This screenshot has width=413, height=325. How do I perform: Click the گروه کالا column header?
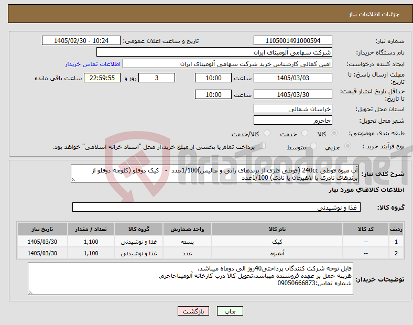tap(138, 229)
